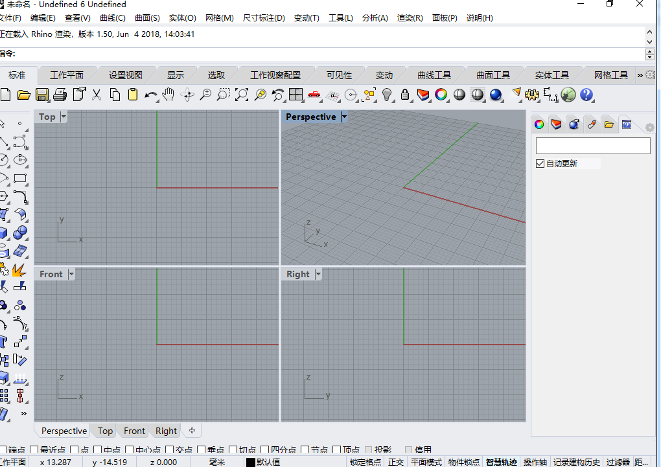Viewport: 661px width, 467px height.
Task: Click the four-viewport layout icon
Action: click(296, 95)
